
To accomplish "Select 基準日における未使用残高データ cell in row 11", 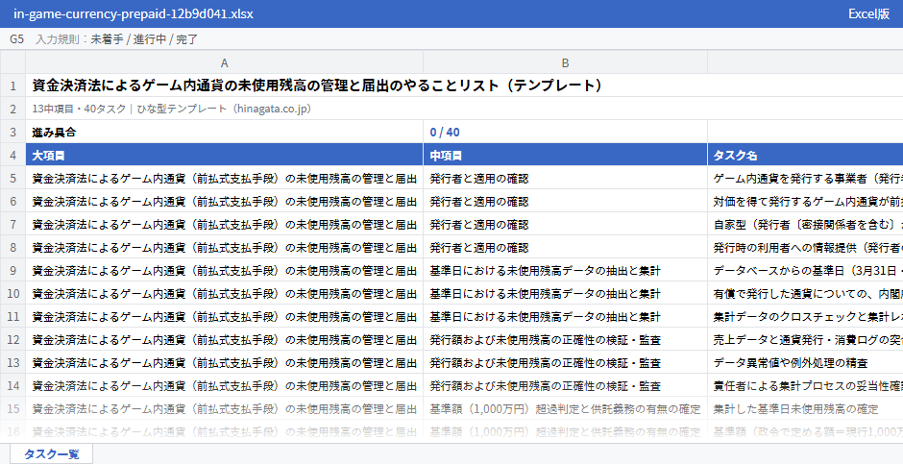I will pos(566,316).
